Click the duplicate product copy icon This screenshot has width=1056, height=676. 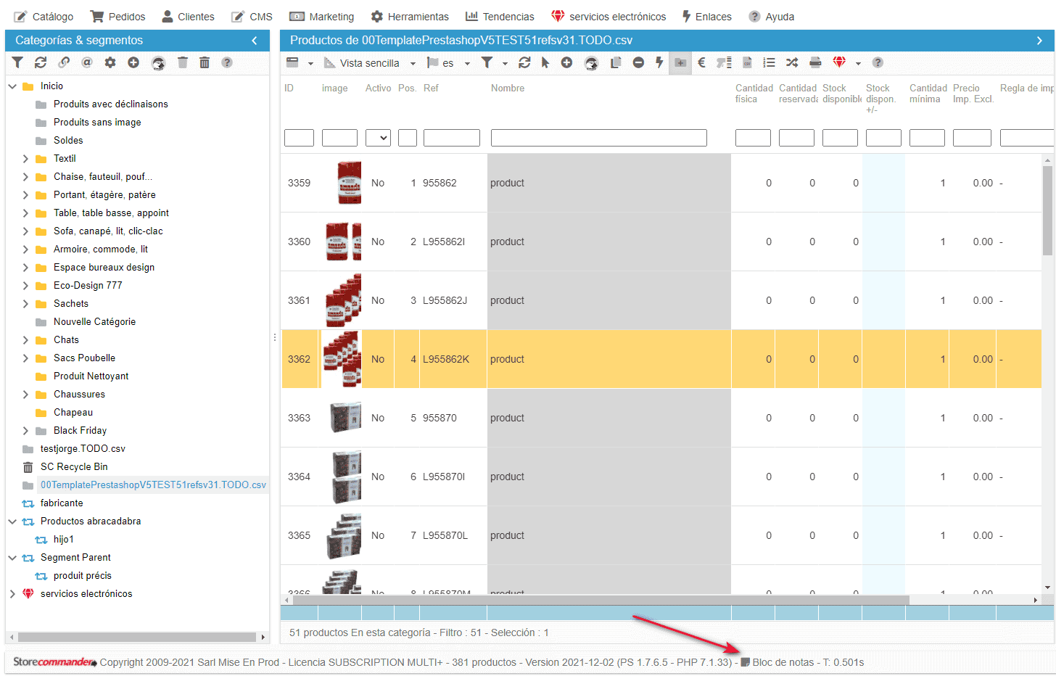coord(616,63)
